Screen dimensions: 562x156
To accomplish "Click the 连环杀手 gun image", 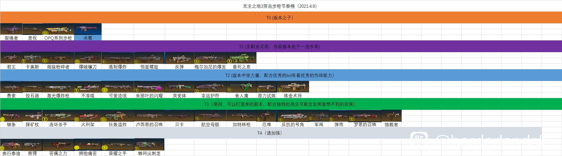I will pyautogui.click(x=58, y=116).
